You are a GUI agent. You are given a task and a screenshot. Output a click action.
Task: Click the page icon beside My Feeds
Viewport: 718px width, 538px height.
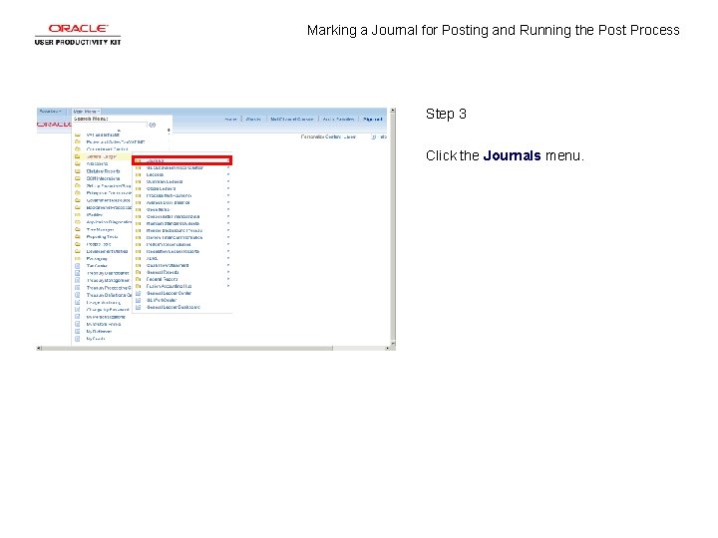click(x=78, y=339)
